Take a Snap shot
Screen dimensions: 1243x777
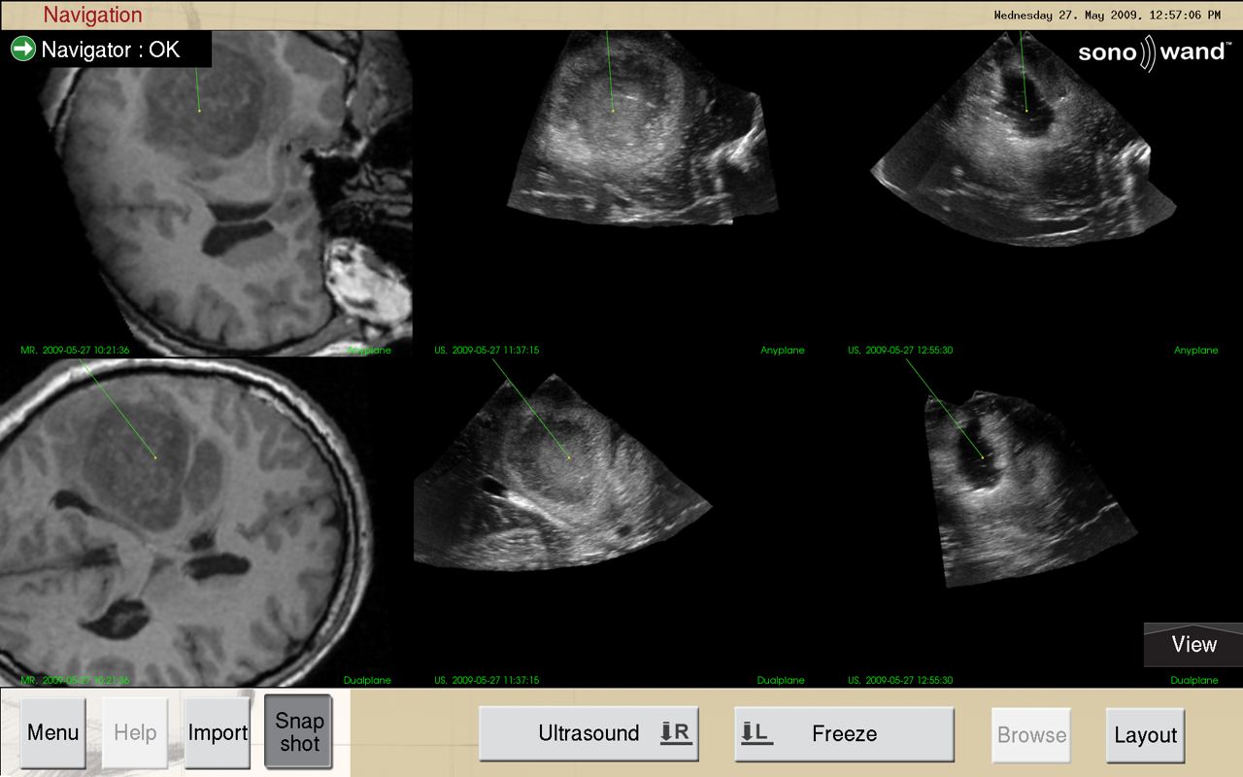click(299, 732)
